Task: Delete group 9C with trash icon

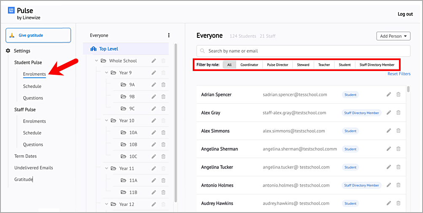Action: coord(163,108)
